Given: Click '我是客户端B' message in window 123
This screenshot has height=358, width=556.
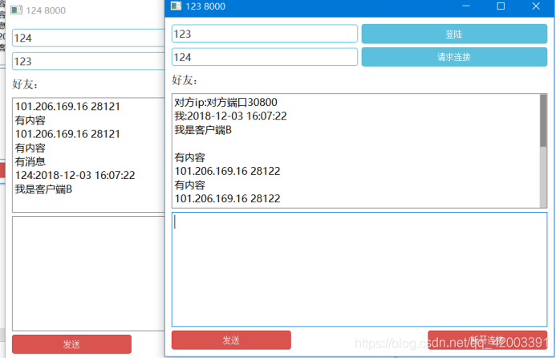Looking at the screenshot, I should click(203, 130).
